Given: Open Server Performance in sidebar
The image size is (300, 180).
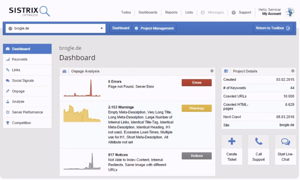Looking at the screenshot, I should click(x=27, y=112).
